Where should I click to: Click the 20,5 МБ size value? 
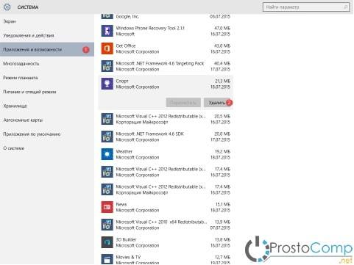[x=222, y=116]
